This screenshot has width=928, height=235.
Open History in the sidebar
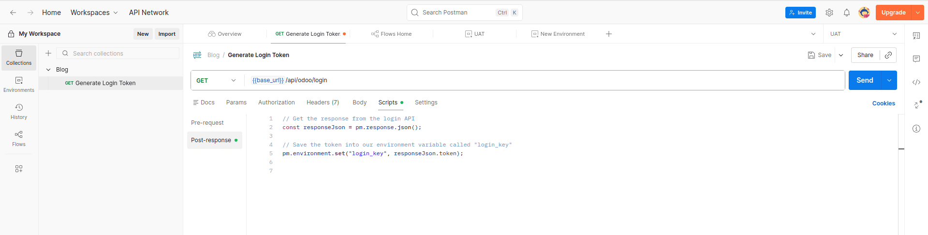coord(19,112)
